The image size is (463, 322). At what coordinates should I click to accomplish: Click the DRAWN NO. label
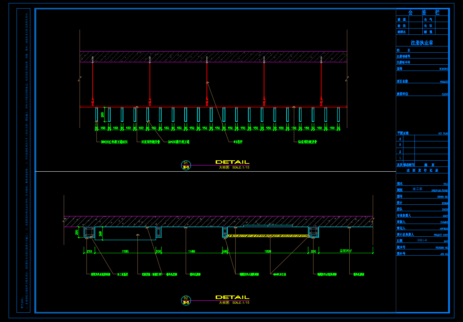pyautogui.click(x=443, y=197)
